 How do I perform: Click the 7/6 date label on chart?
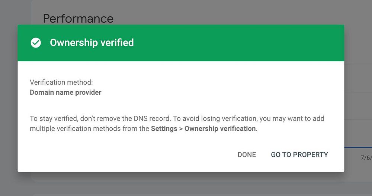[x=366, y=158]
